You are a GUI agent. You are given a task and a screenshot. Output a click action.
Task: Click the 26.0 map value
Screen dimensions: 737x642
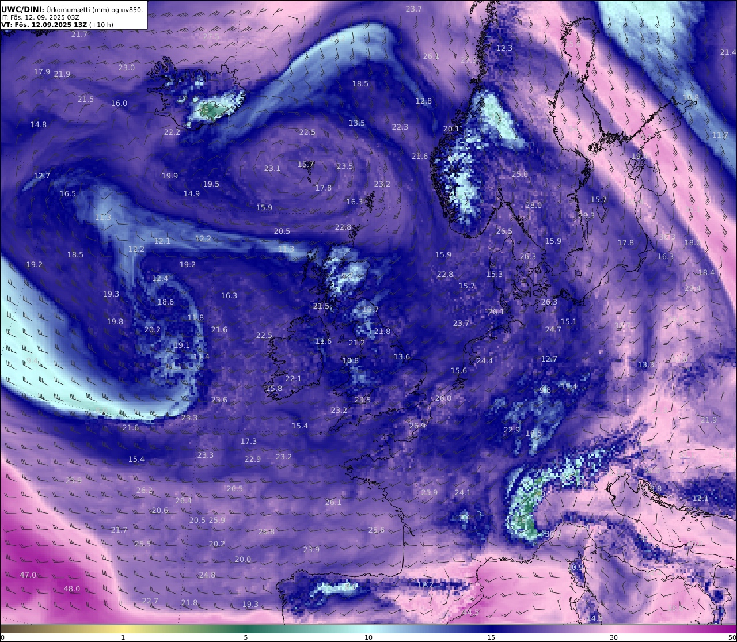(443, 398)
